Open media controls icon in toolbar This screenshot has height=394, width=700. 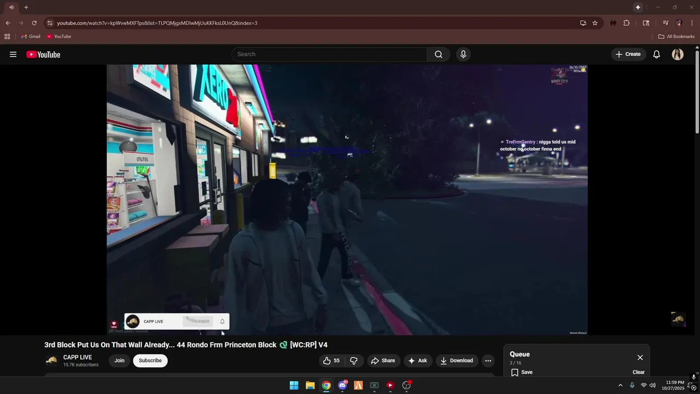[x=666, y=23]
